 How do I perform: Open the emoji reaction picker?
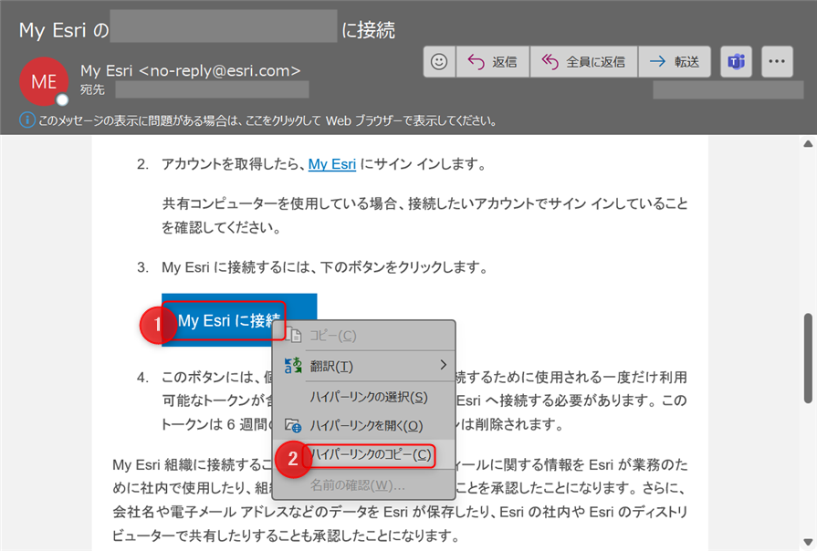[439, 62]
